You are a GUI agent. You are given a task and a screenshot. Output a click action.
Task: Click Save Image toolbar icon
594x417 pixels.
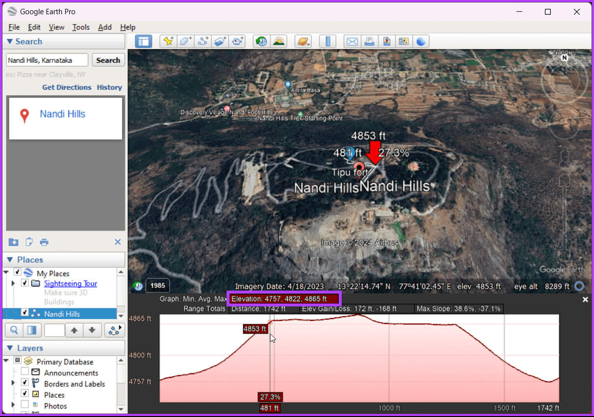tap(386, 42)
